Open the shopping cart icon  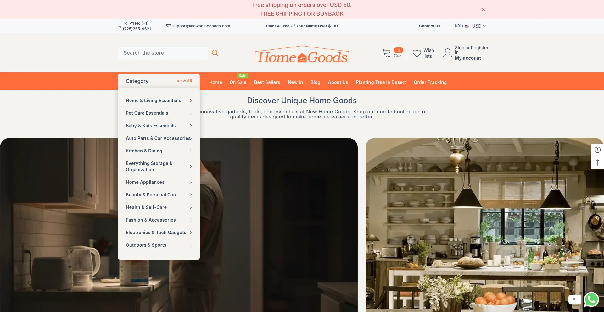point(387,53)
